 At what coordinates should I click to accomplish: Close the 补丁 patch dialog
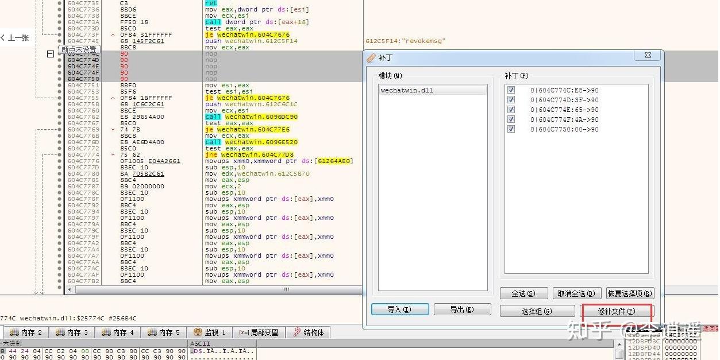(x=648, y=56)
